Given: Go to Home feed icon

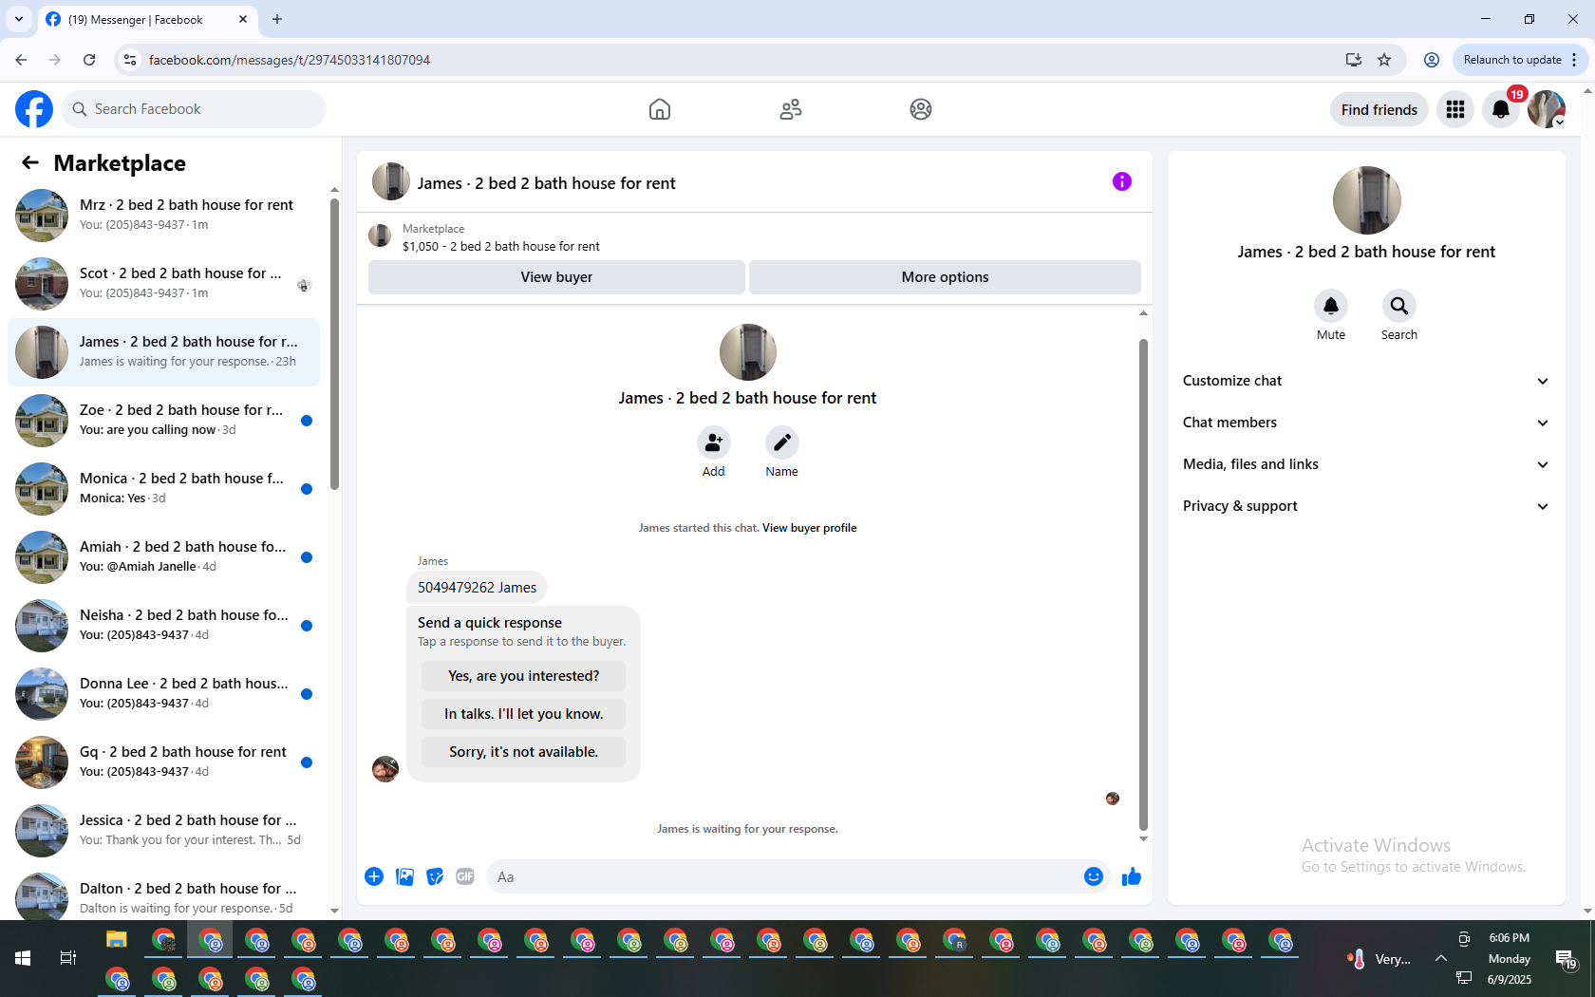Looking at the screenshot, I should (x=660, y=109).
